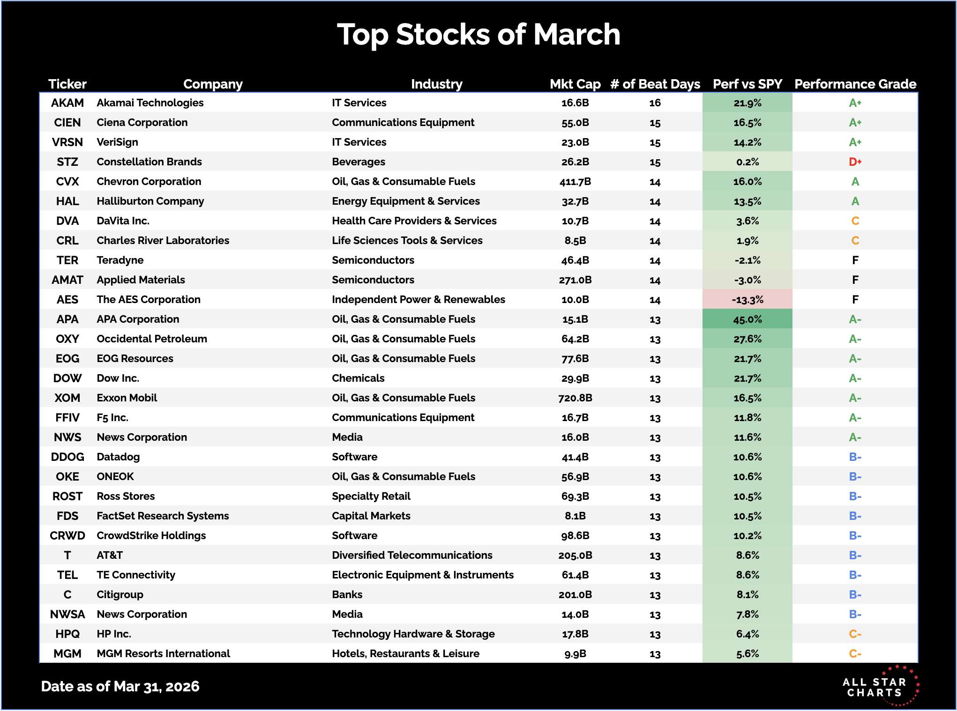Select the Company column header
This screenshot has height=711, width=957.
point(213,84)
